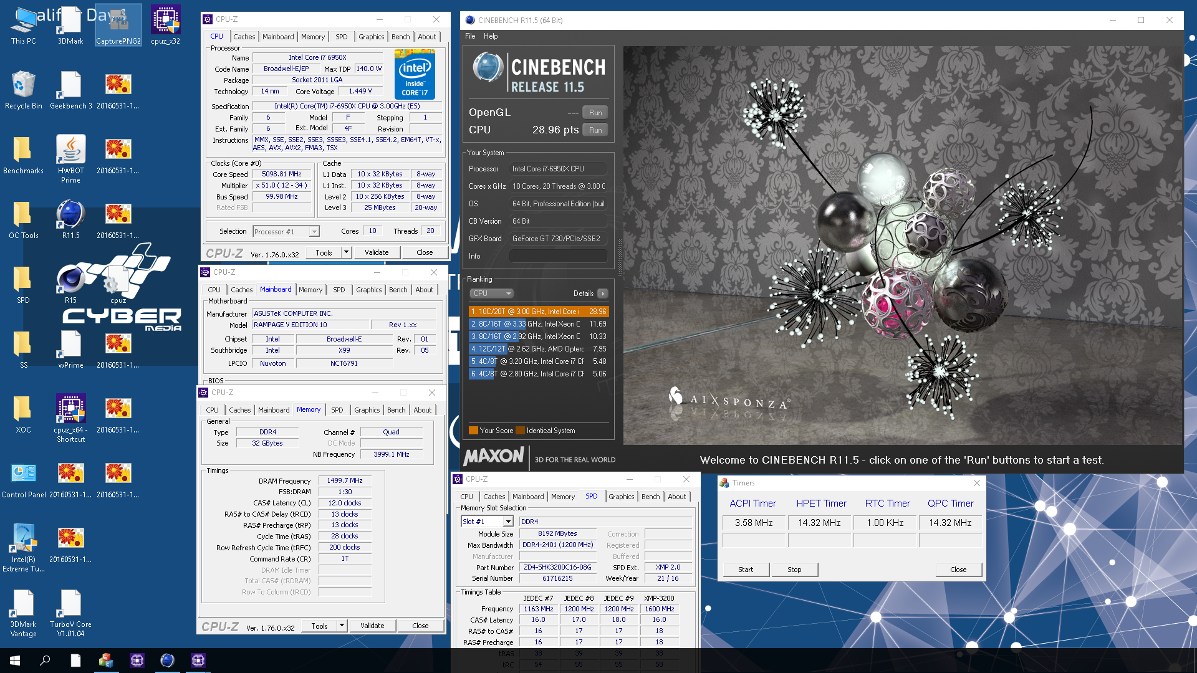Open the Geekbench 3 shortcut
Viewport: 1197px width, 673px height.
(x=70, y=90)
